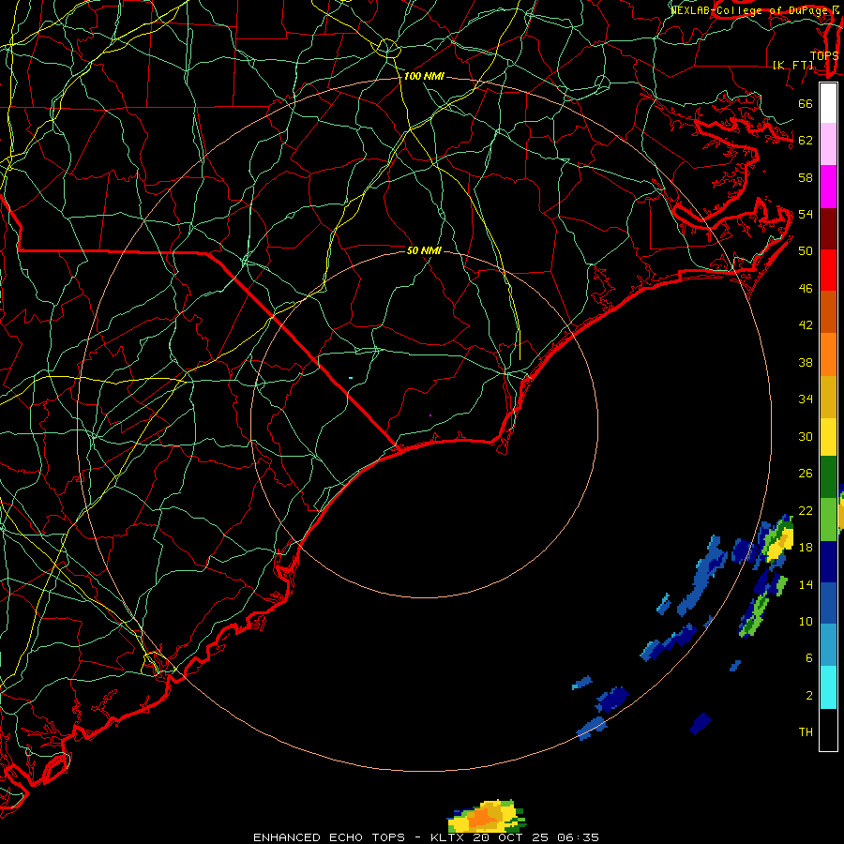Image resolution: width=844 pixels, height=844 pixels.
Task: Click legend value 6
Action: 809,658
